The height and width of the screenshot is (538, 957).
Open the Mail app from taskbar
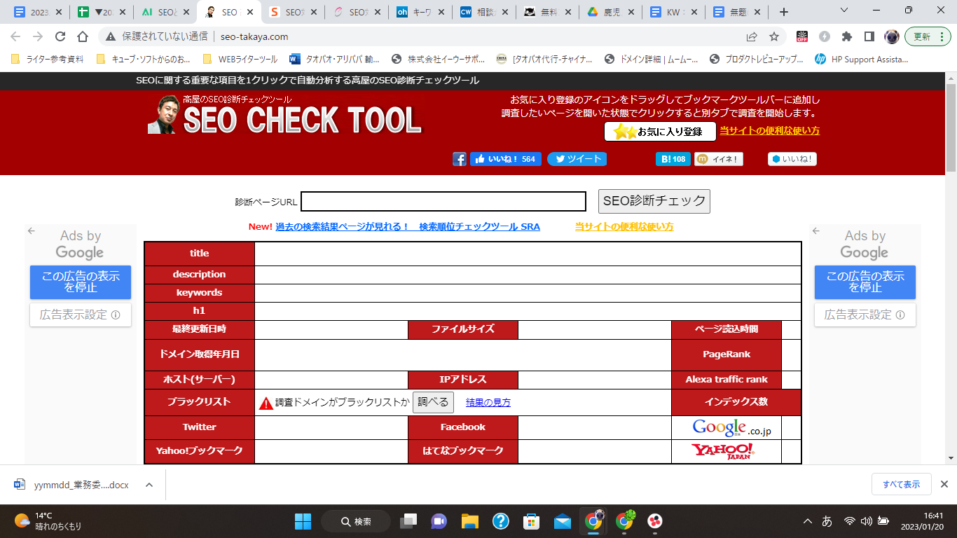pyautogui.click(x=563, y=521)
